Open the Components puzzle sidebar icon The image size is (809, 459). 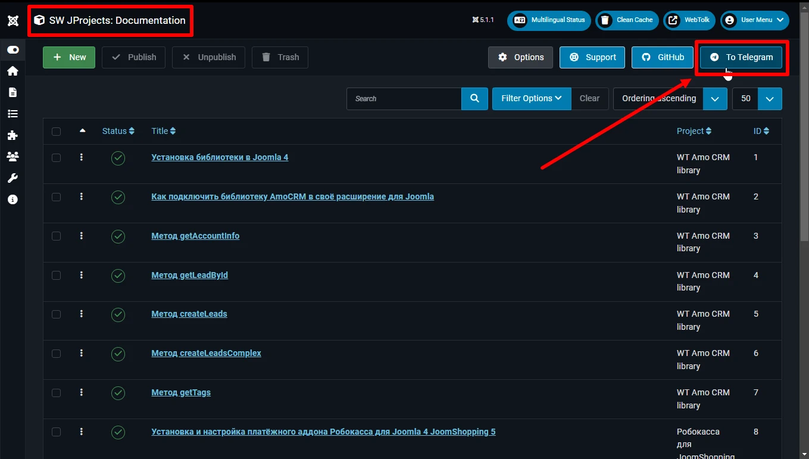13,135
